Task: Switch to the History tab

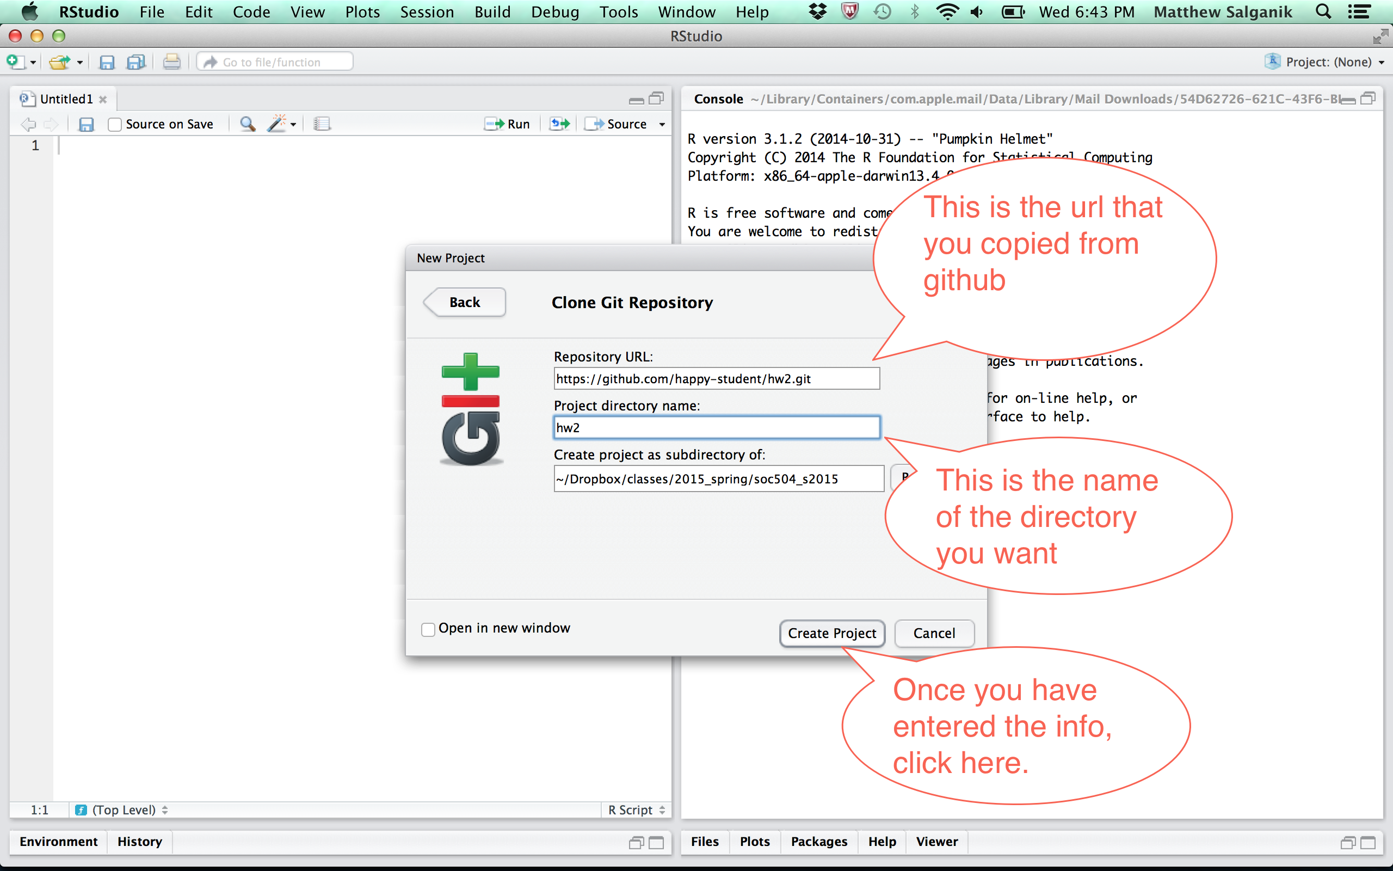Action: [x=139, y=841]
